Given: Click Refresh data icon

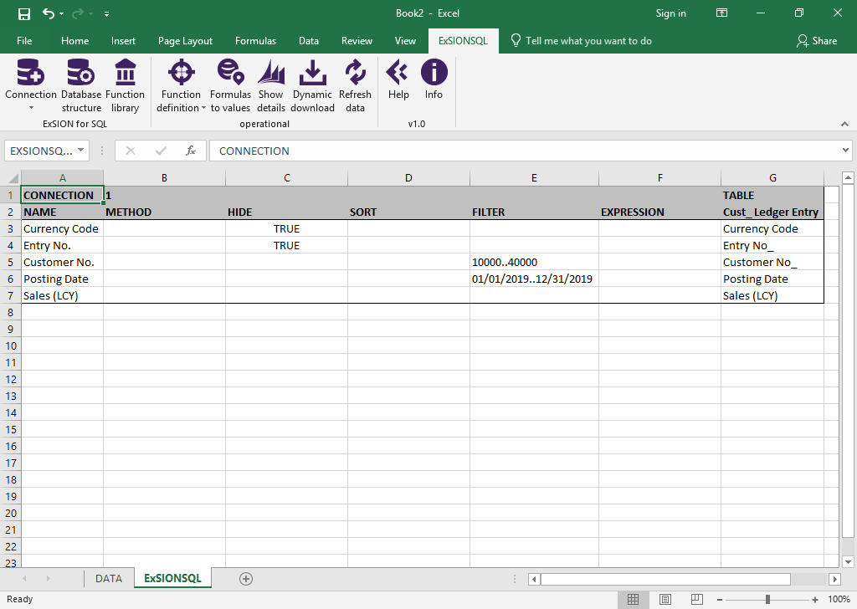Looking at the screenshot, I should click(x=355, y=73).
